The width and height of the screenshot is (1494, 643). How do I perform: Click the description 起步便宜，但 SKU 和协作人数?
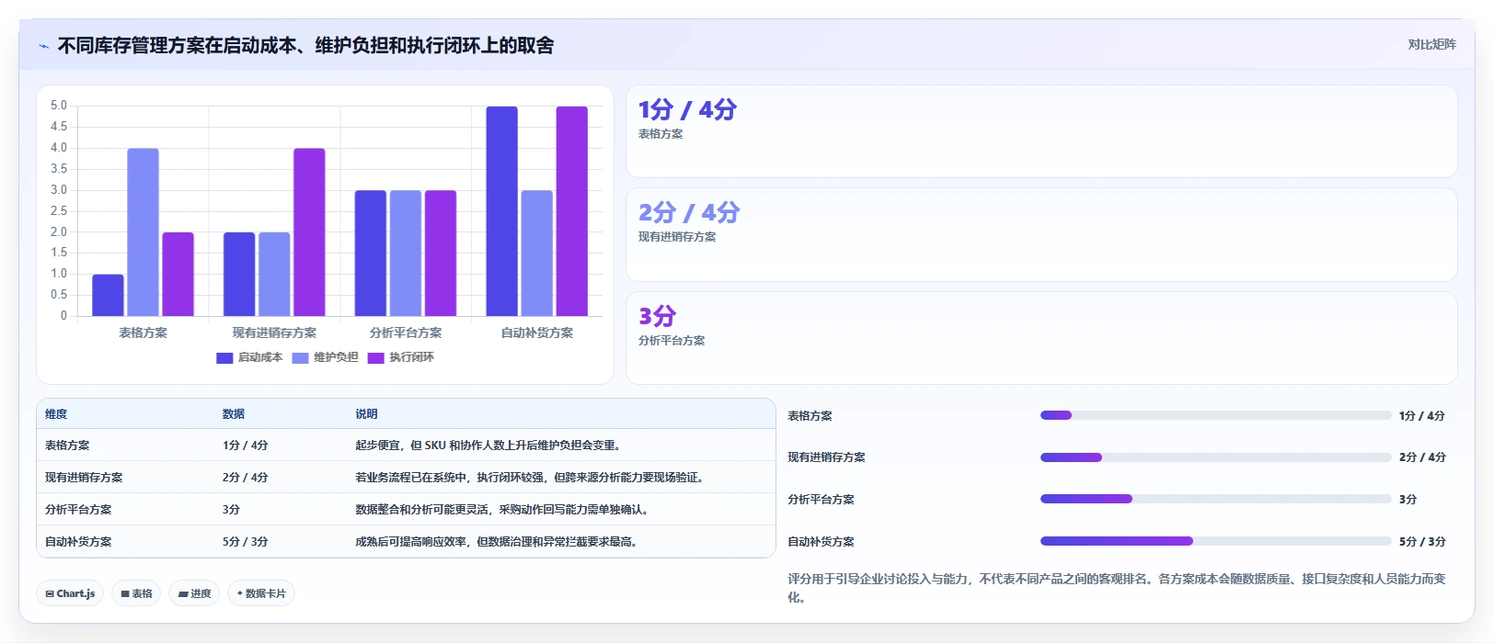click(x=490, y=446)
